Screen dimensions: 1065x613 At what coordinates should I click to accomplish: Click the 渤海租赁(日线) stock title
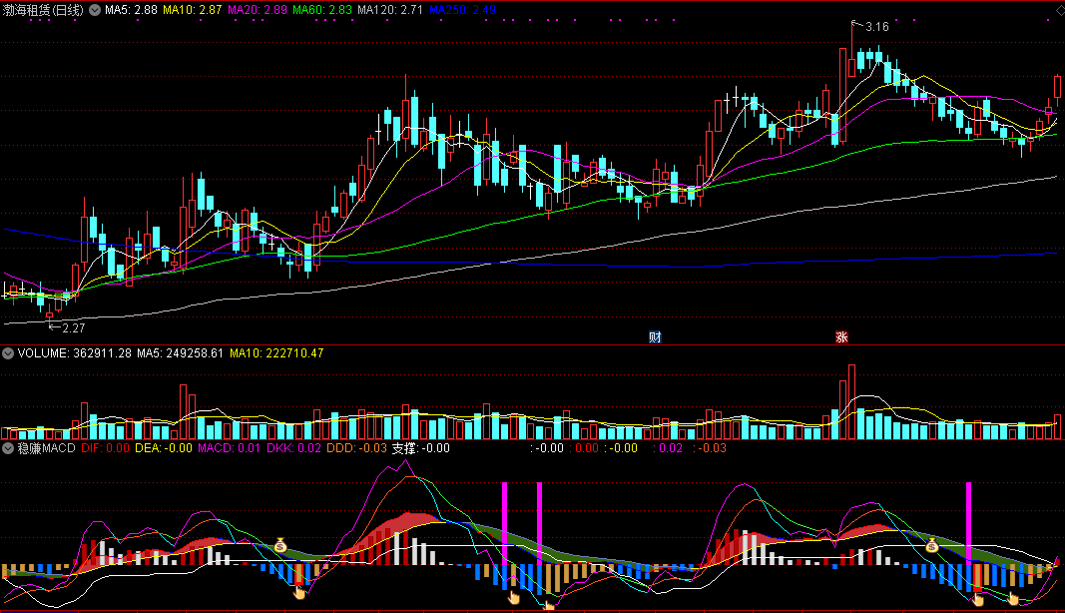point(44,10)
